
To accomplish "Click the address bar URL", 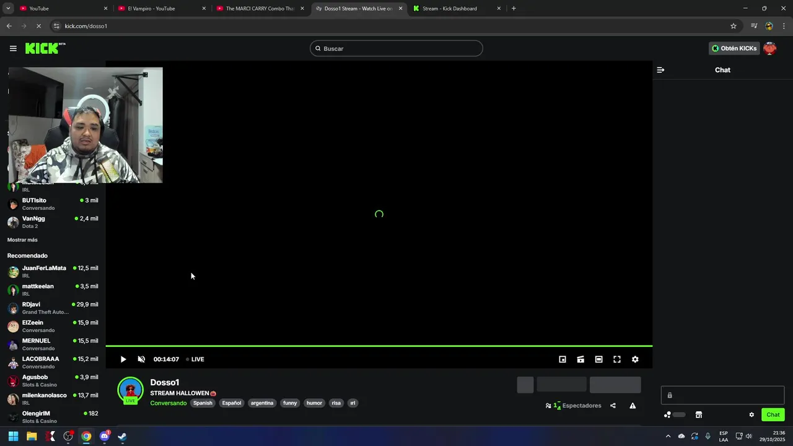I will 85,26.
